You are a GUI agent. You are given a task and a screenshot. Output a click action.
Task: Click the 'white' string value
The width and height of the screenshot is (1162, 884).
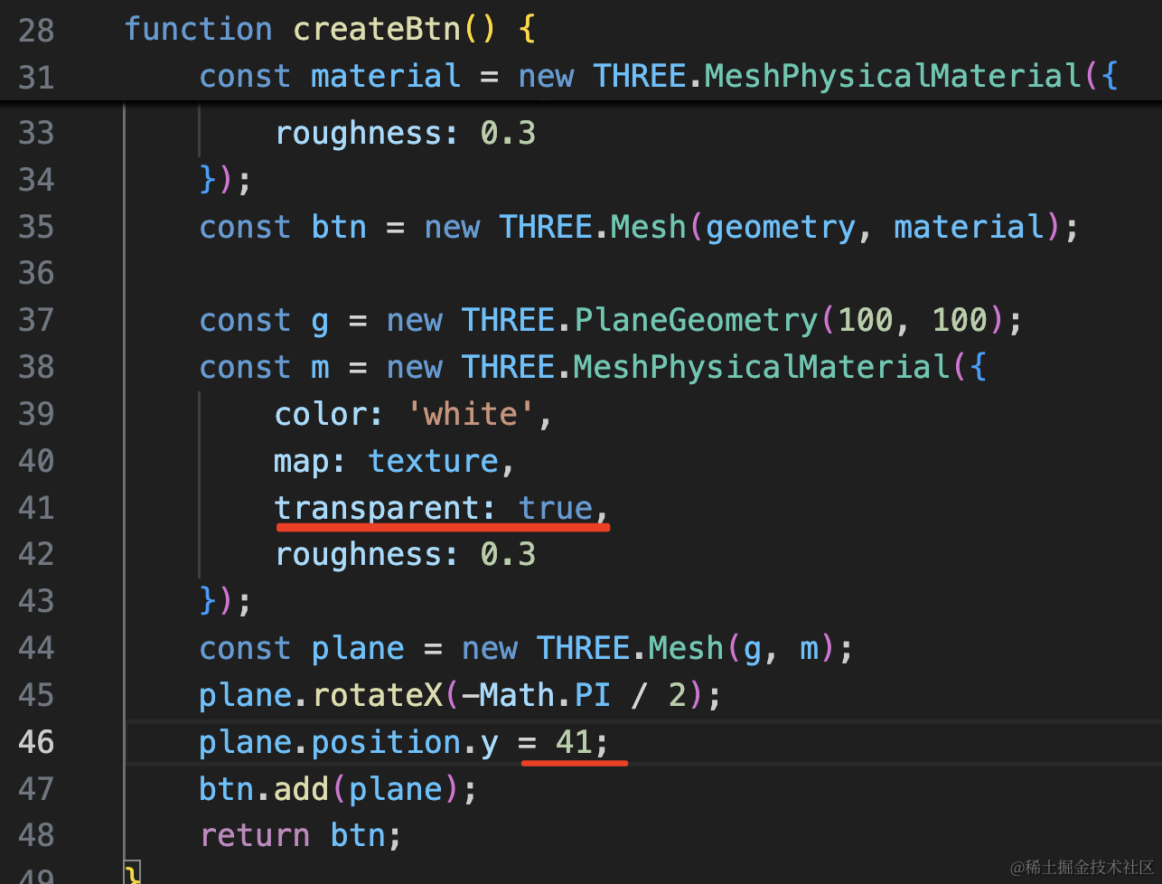coord(471,414)
